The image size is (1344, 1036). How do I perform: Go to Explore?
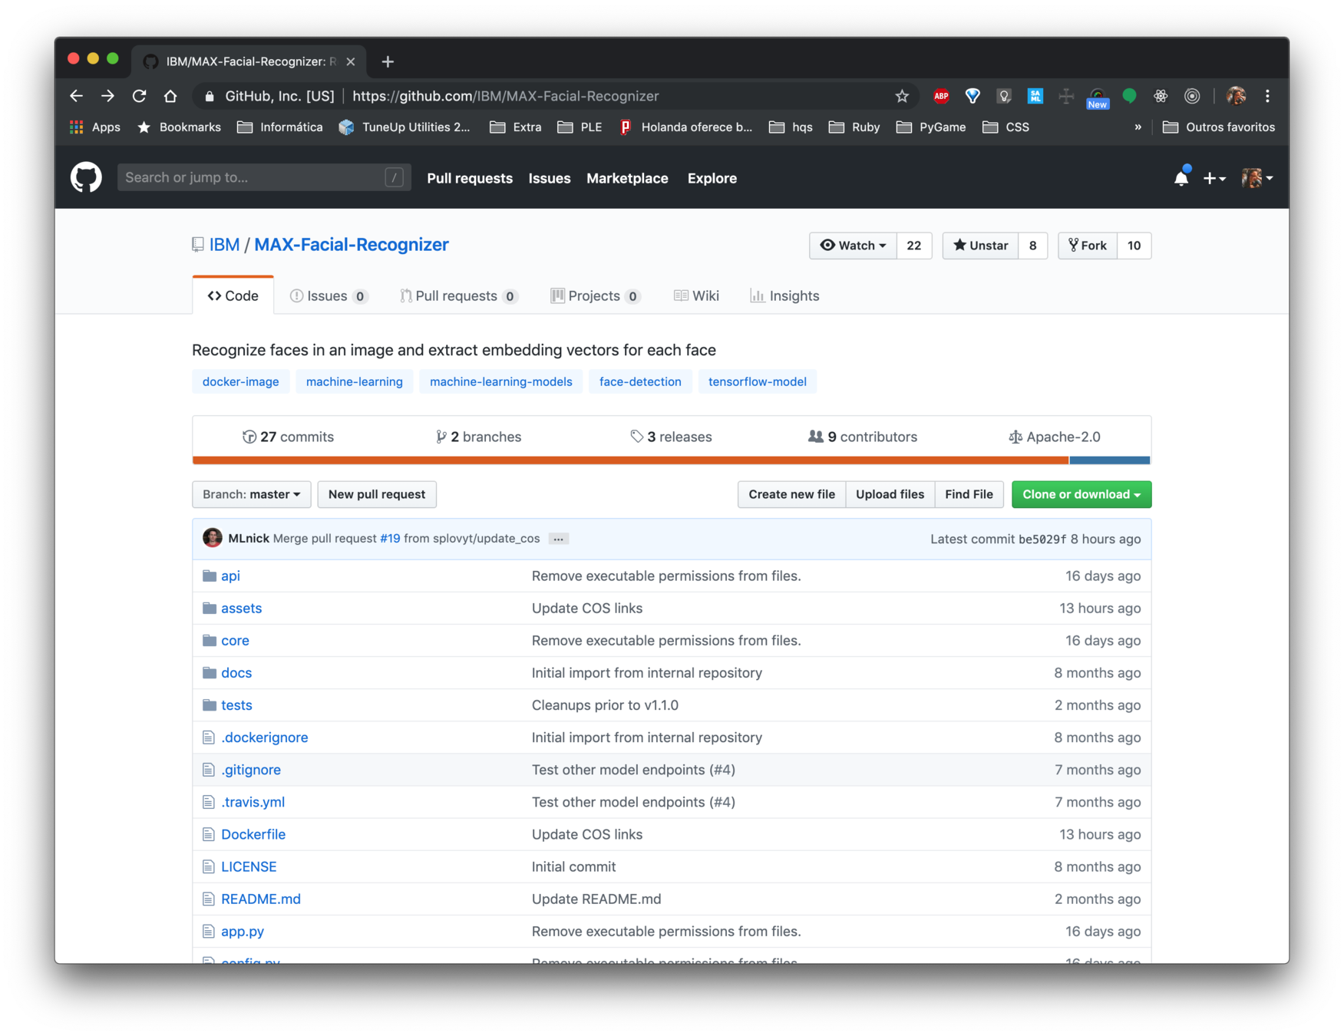point(712,178)
